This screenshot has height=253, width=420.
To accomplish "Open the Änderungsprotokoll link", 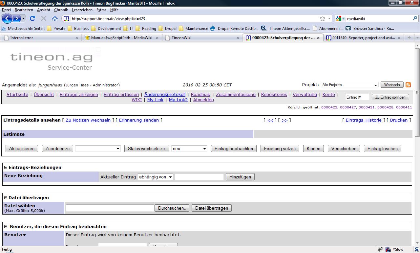I will pos(165,95).
